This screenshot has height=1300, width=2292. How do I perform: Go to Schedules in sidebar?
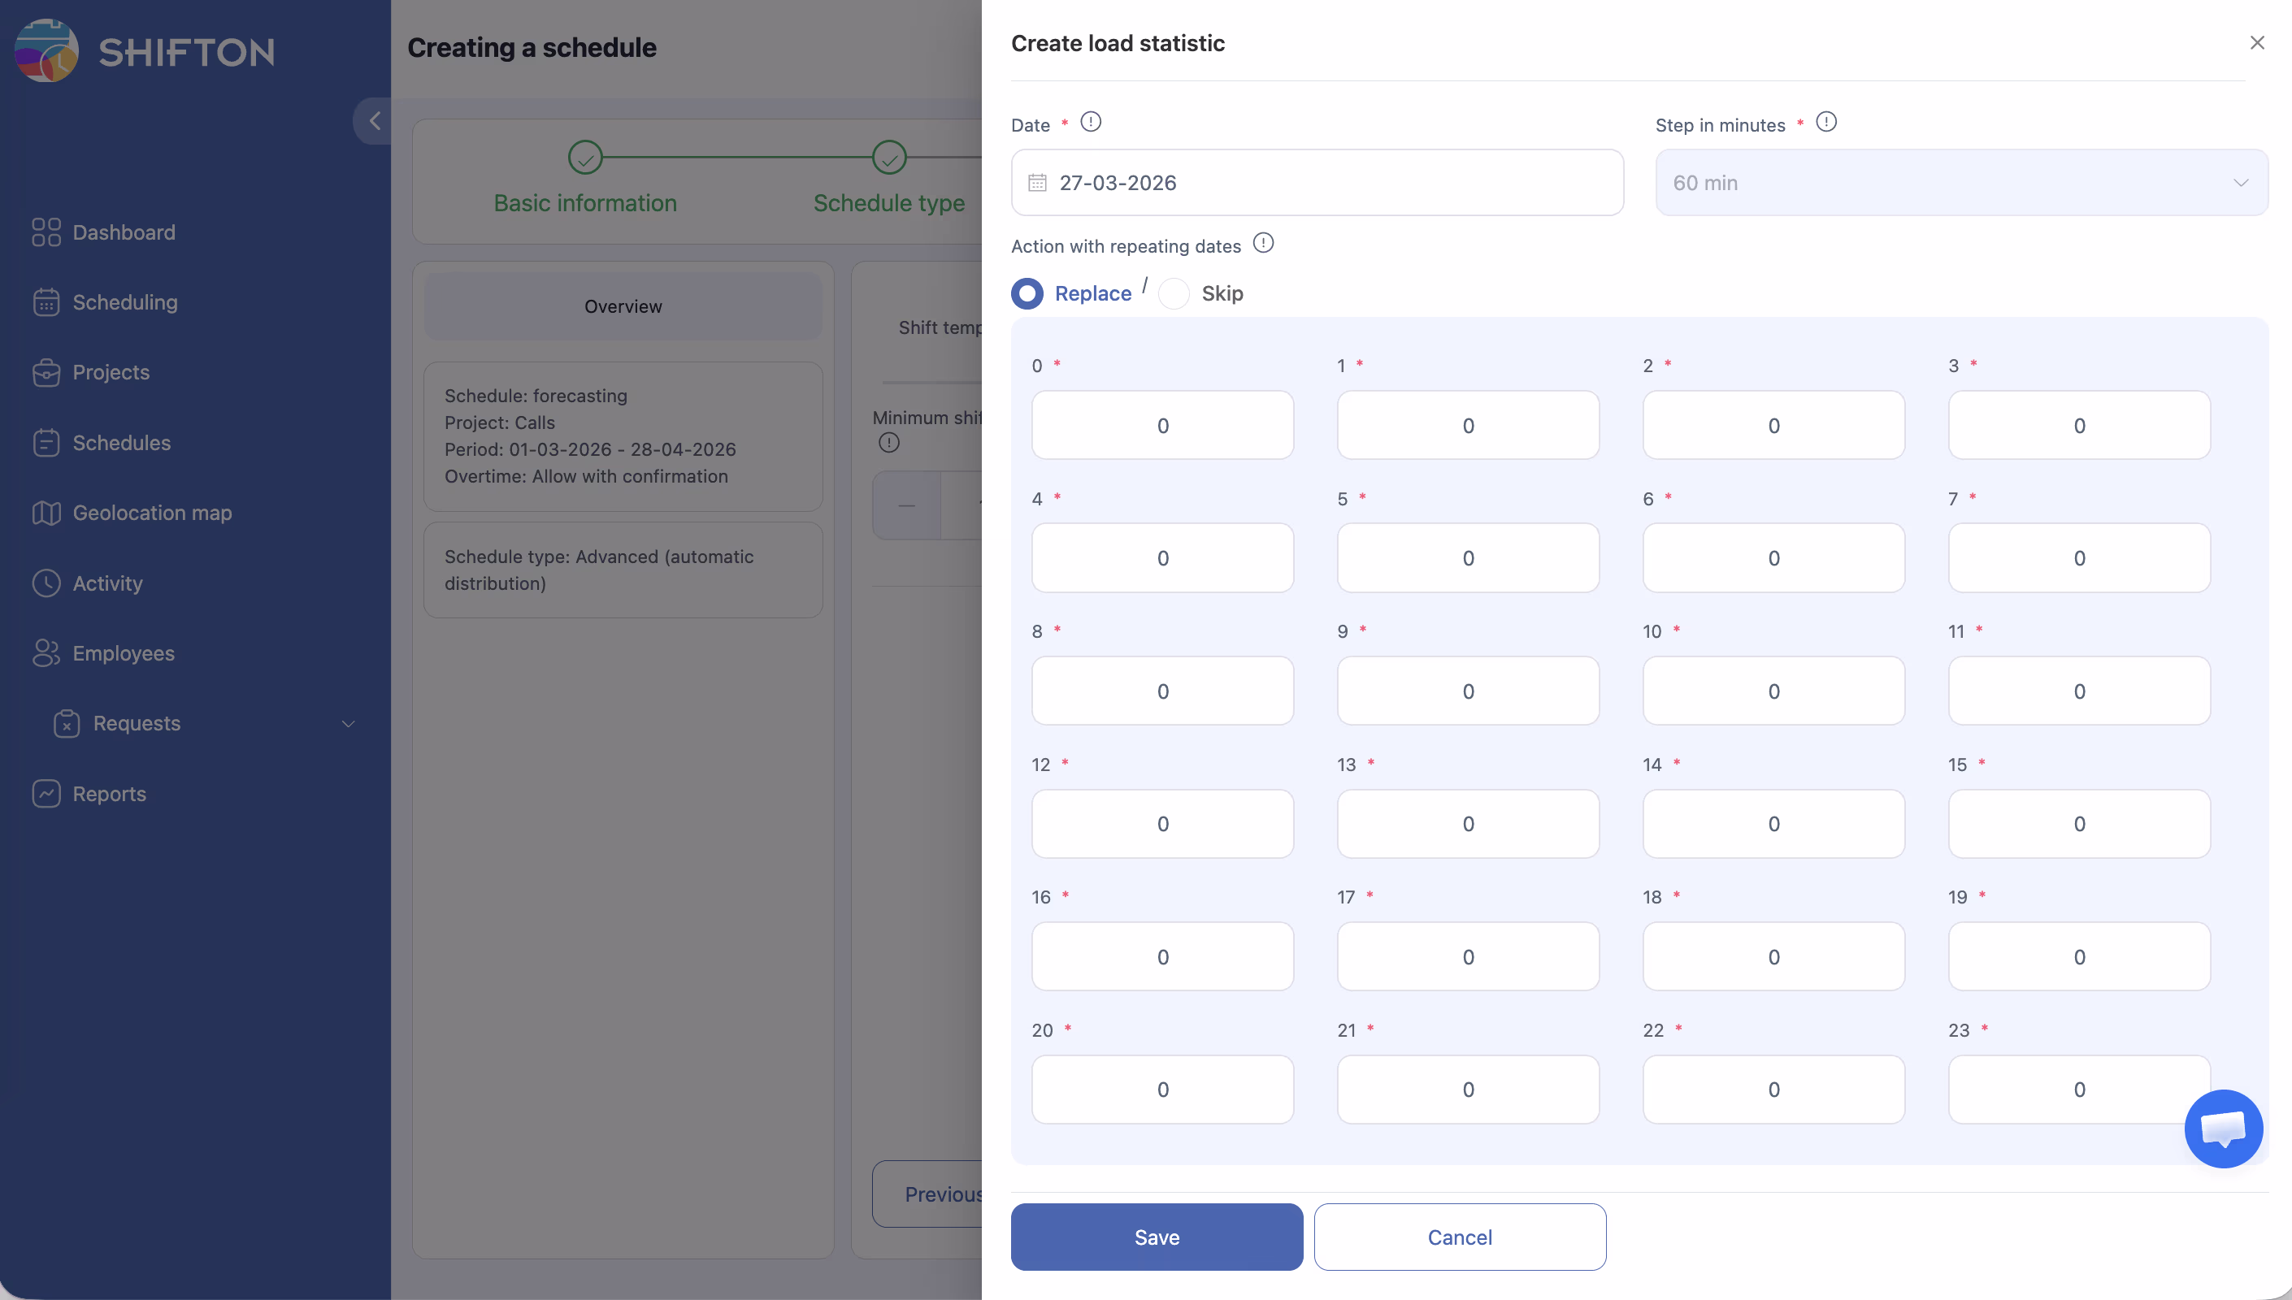tap(121, 443)
